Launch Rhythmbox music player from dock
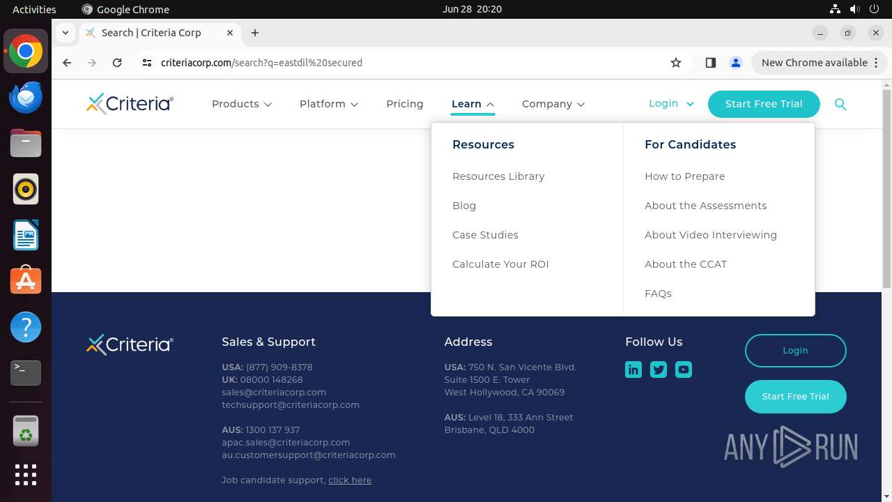The image size is (892, 502). 26,189
